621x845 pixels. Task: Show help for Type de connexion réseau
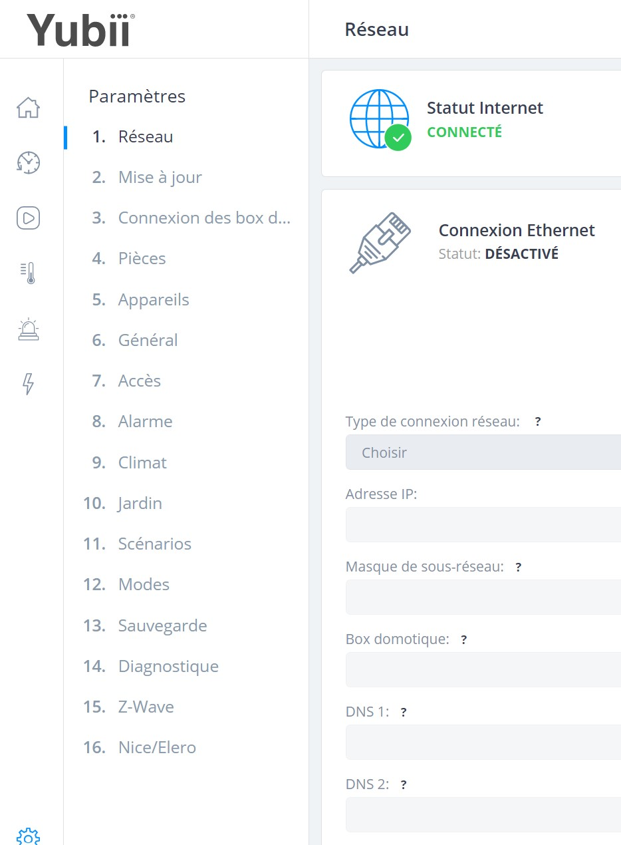click(538, 422)
